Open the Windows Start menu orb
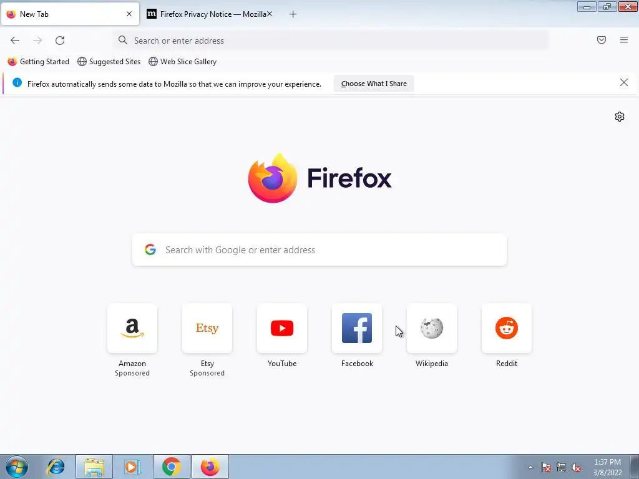This screenshot has height=479, width=639. [x=17, y=467]
